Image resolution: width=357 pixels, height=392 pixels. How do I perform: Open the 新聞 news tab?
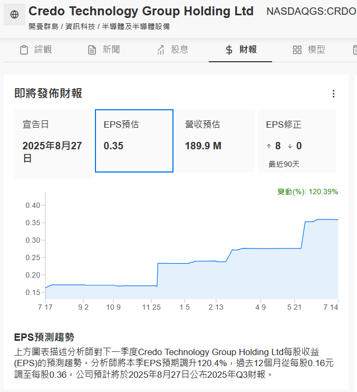point(104,50)
